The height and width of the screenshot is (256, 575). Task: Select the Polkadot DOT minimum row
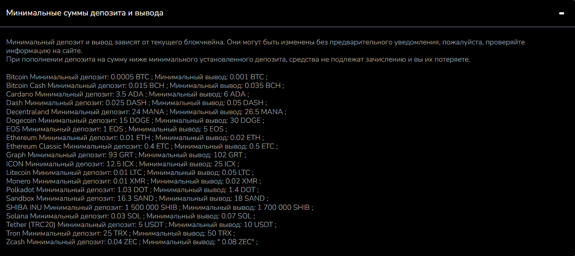pos(133,190)
